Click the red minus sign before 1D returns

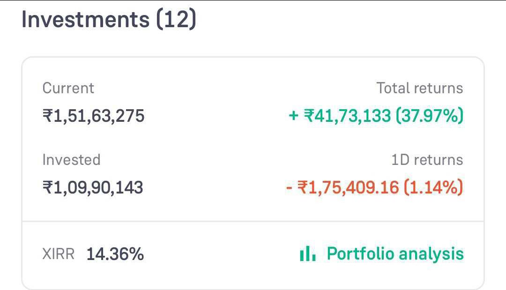point(289,187)
